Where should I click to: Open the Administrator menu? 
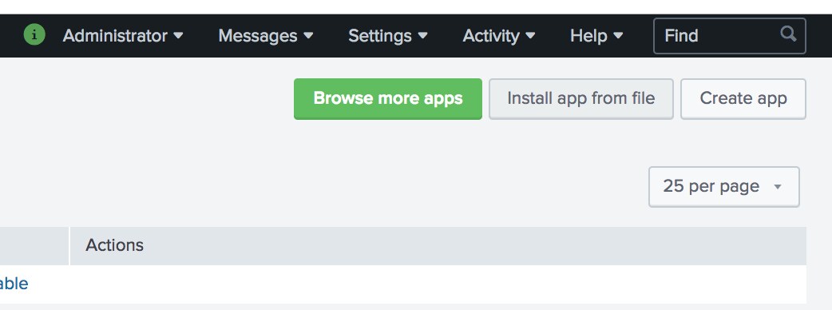pyautogui.click(x=123, y=36)
